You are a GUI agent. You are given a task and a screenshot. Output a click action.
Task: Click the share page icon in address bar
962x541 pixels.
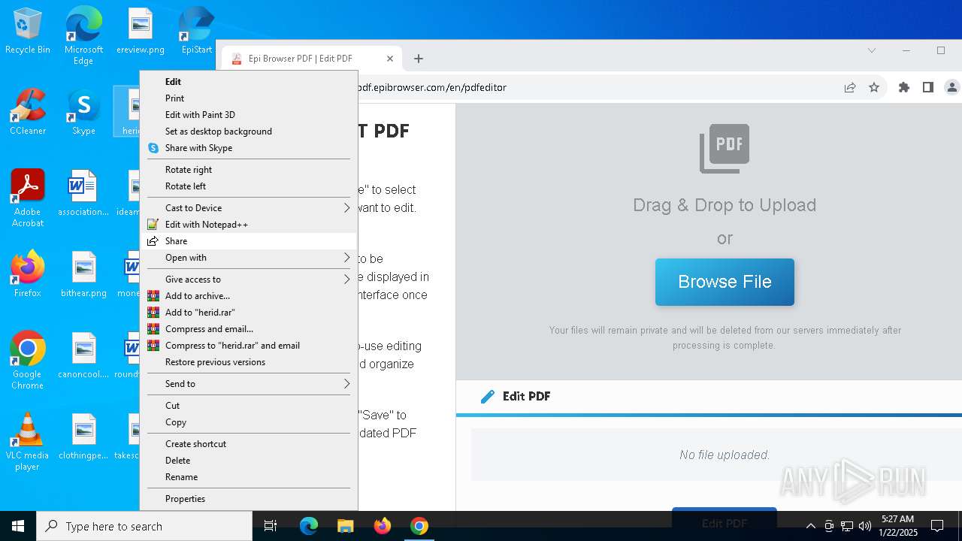point(850,87)
